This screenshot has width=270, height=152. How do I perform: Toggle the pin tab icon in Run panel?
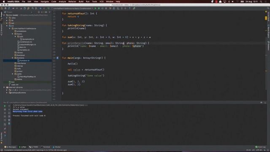point(5,128)
